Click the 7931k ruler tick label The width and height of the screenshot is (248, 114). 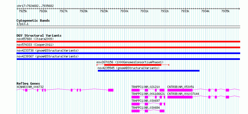click(145, 11)
